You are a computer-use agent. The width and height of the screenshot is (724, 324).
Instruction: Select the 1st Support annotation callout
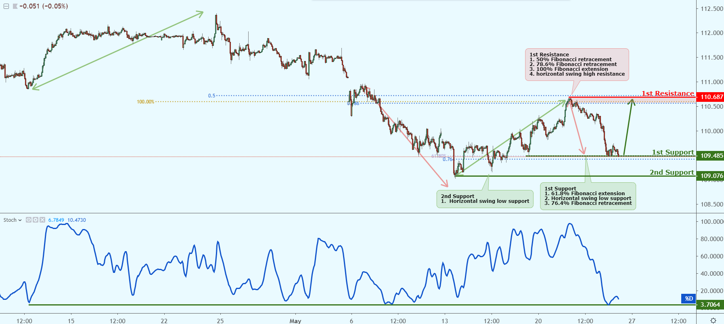[x=588, y=196]
